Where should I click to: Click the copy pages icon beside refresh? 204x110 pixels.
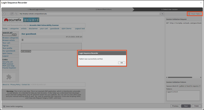click(x=16, y=14)
